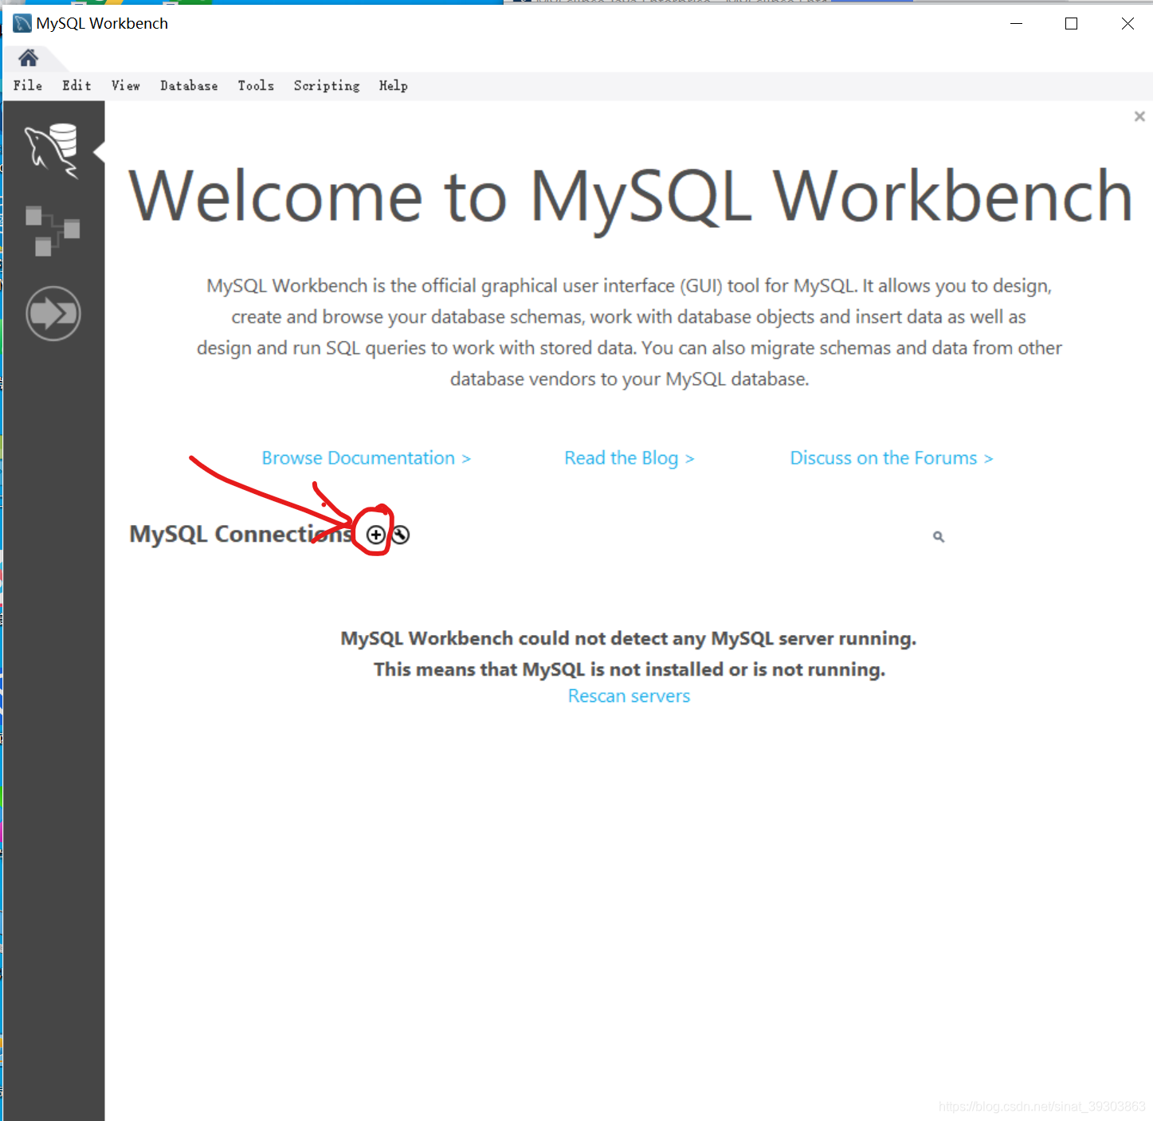
Task: Open the Help menu
Action: (394, 85)
